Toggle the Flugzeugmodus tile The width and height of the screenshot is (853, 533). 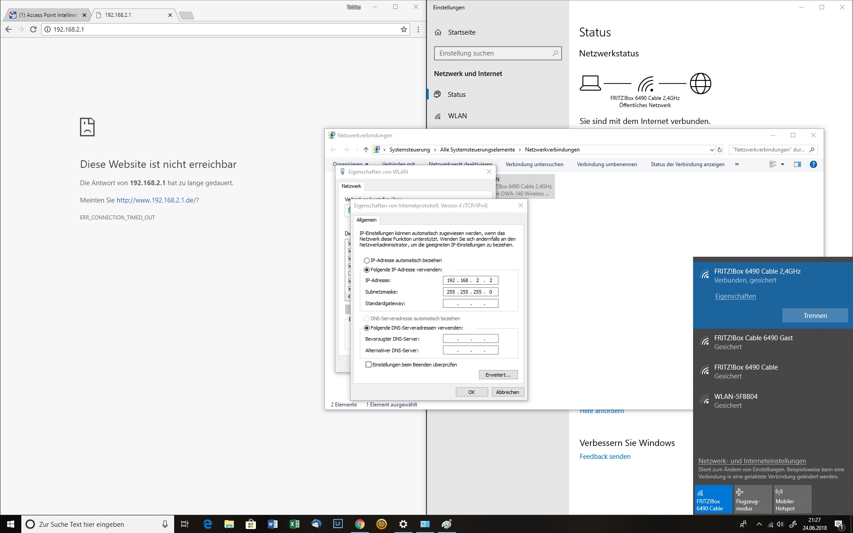click(x=752, y=499)
